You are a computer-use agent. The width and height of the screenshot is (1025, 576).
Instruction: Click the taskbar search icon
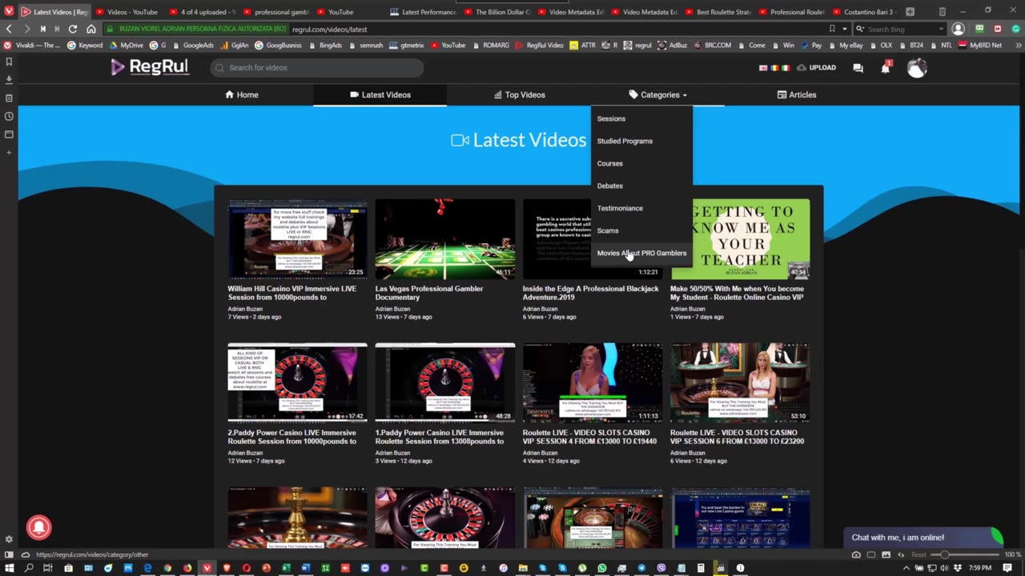click(x=29, y=568)
